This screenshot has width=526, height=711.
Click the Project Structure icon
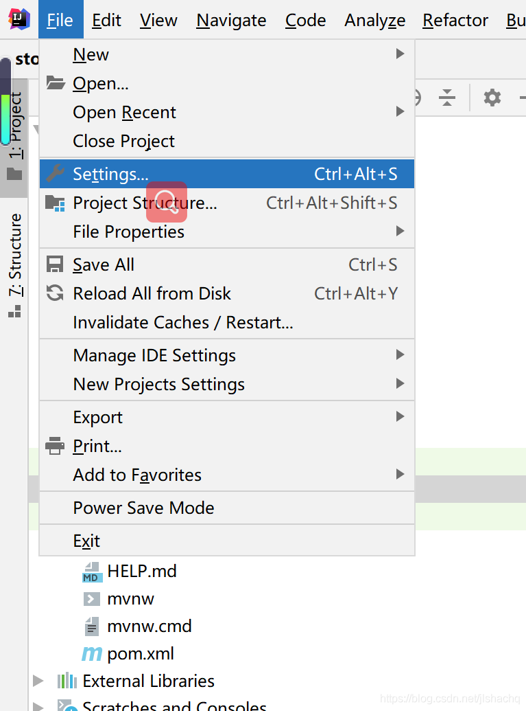pos(55,203)
